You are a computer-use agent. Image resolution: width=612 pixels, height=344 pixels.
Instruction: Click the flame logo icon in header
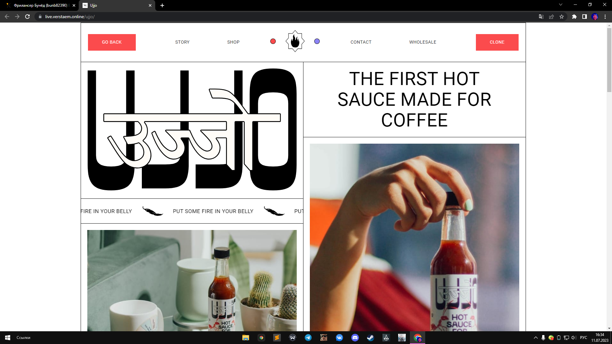click(x=295, y=41)
